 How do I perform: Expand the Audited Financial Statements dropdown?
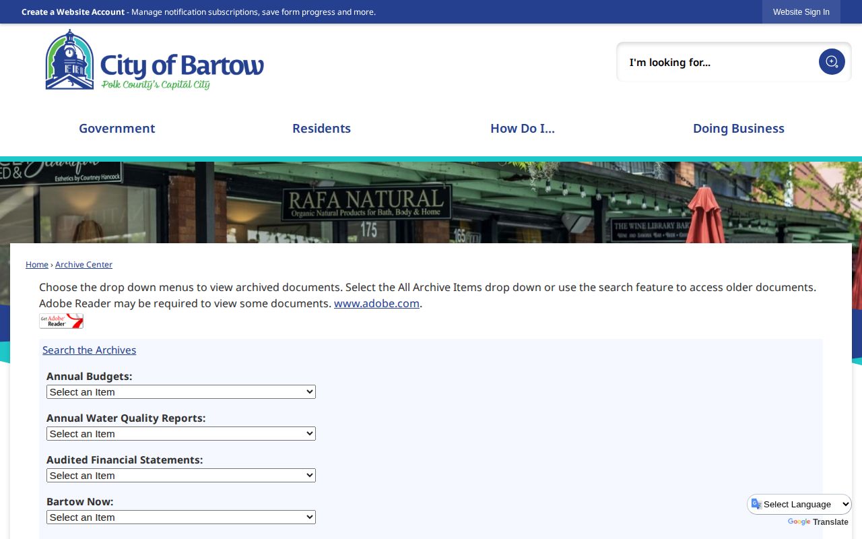(181, 476)
